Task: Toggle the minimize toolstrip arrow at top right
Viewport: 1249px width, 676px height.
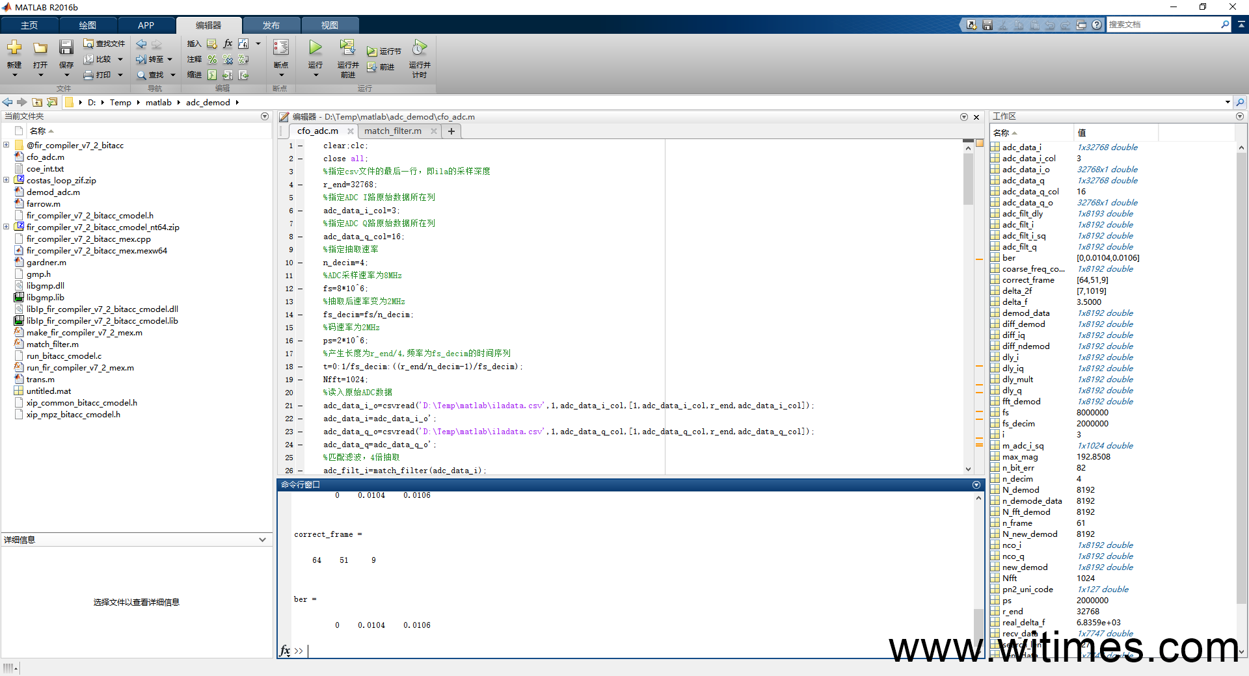Action: pyautogui.click(x=1241, y=25)
